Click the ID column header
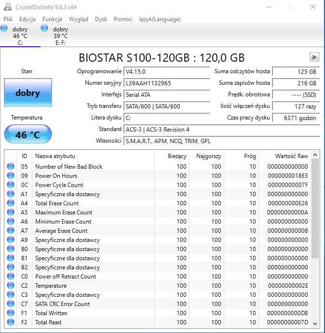 tap(24, 156)
